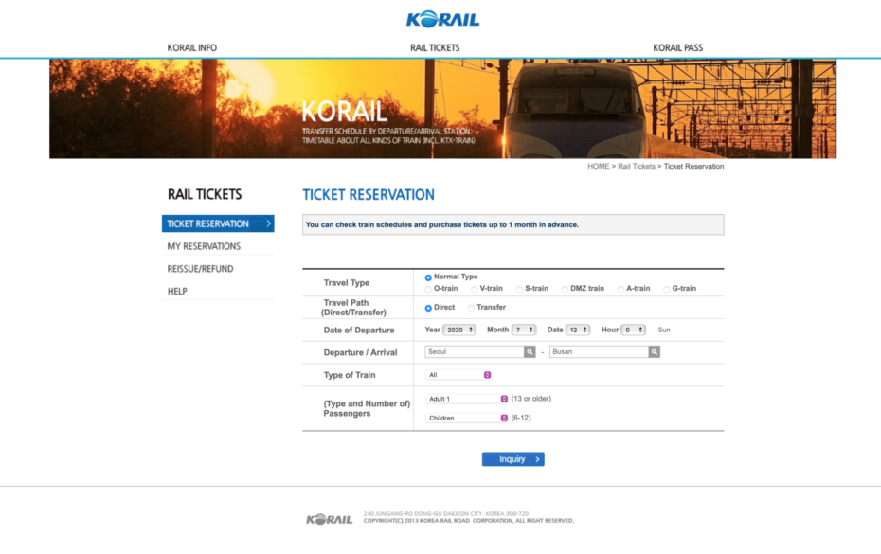Screen dimensions: 881x554
Task: Click the Seoul station search magnifier icon
Action: [529, 350]
